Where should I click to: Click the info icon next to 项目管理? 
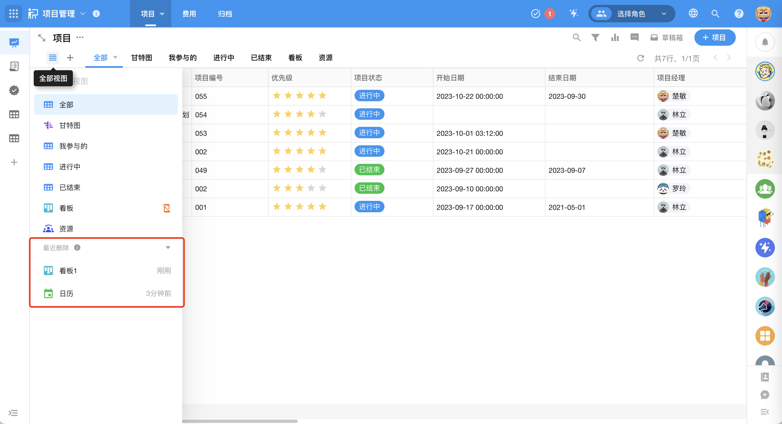pos(96,14)
